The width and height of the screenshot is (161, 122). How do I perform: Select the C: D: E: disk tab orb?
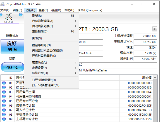tap(1, 15)
